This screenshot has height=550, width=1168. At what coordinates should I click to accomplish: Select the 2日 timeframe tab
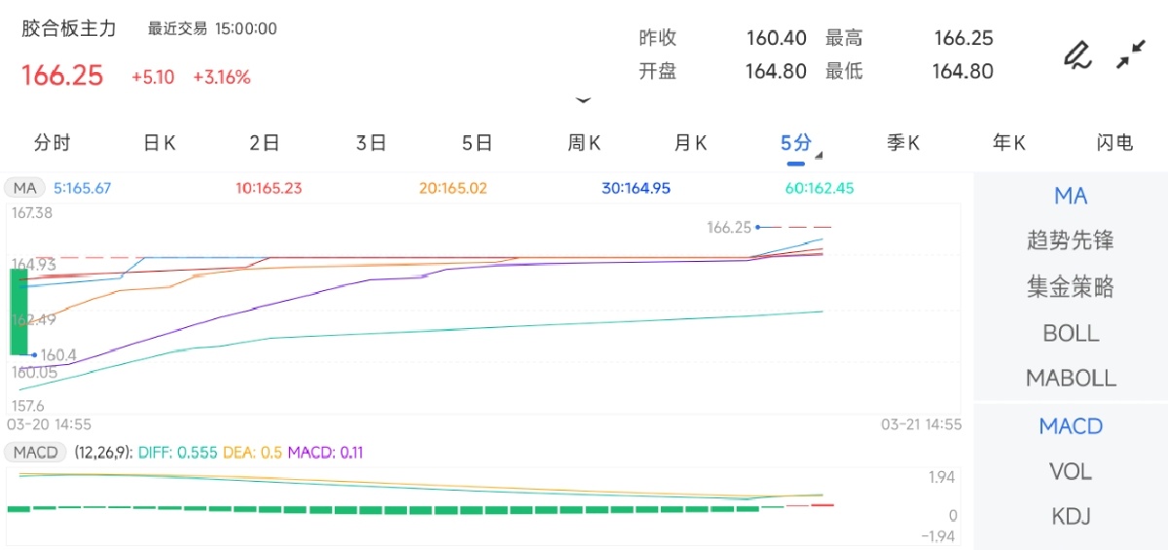[x=265, y=143]
